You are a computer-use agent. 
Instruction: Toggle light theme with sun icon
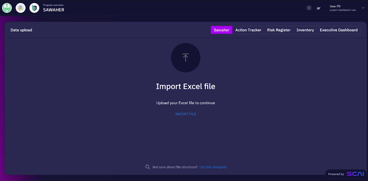309,8
